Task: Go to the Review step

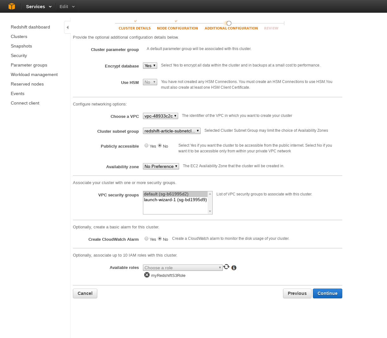Action: point(271,28)
